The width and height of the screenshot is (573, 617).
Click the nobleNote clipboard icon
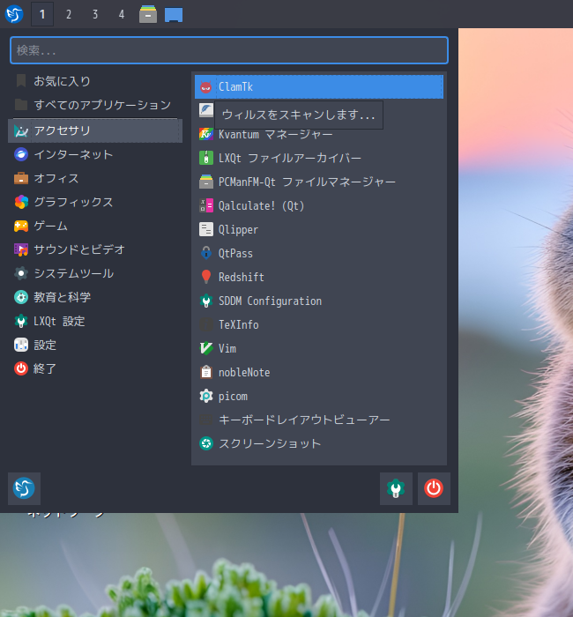point(205,372)
